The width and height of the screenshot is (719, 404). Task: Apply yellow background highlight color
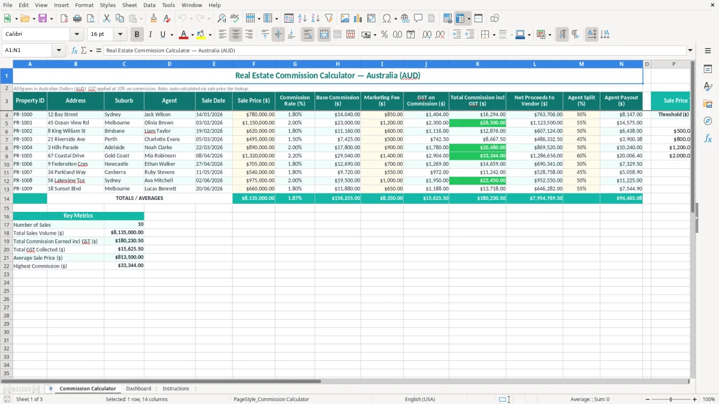click(201, 35)
